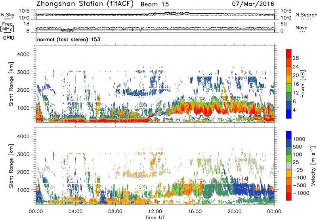Click the 'N.Sky' legend label
This screenshot has width=317, height=220.
point(8,15)
